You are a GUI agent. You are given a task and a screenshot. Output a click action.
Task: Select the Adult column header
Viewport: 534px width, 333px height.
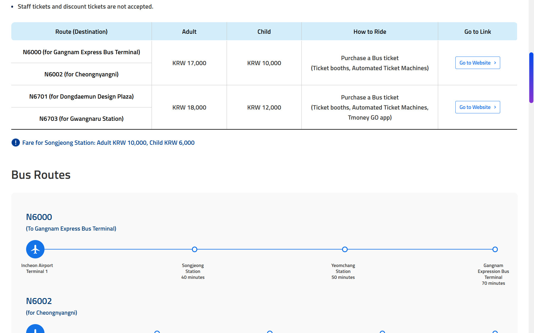[189, 31]
